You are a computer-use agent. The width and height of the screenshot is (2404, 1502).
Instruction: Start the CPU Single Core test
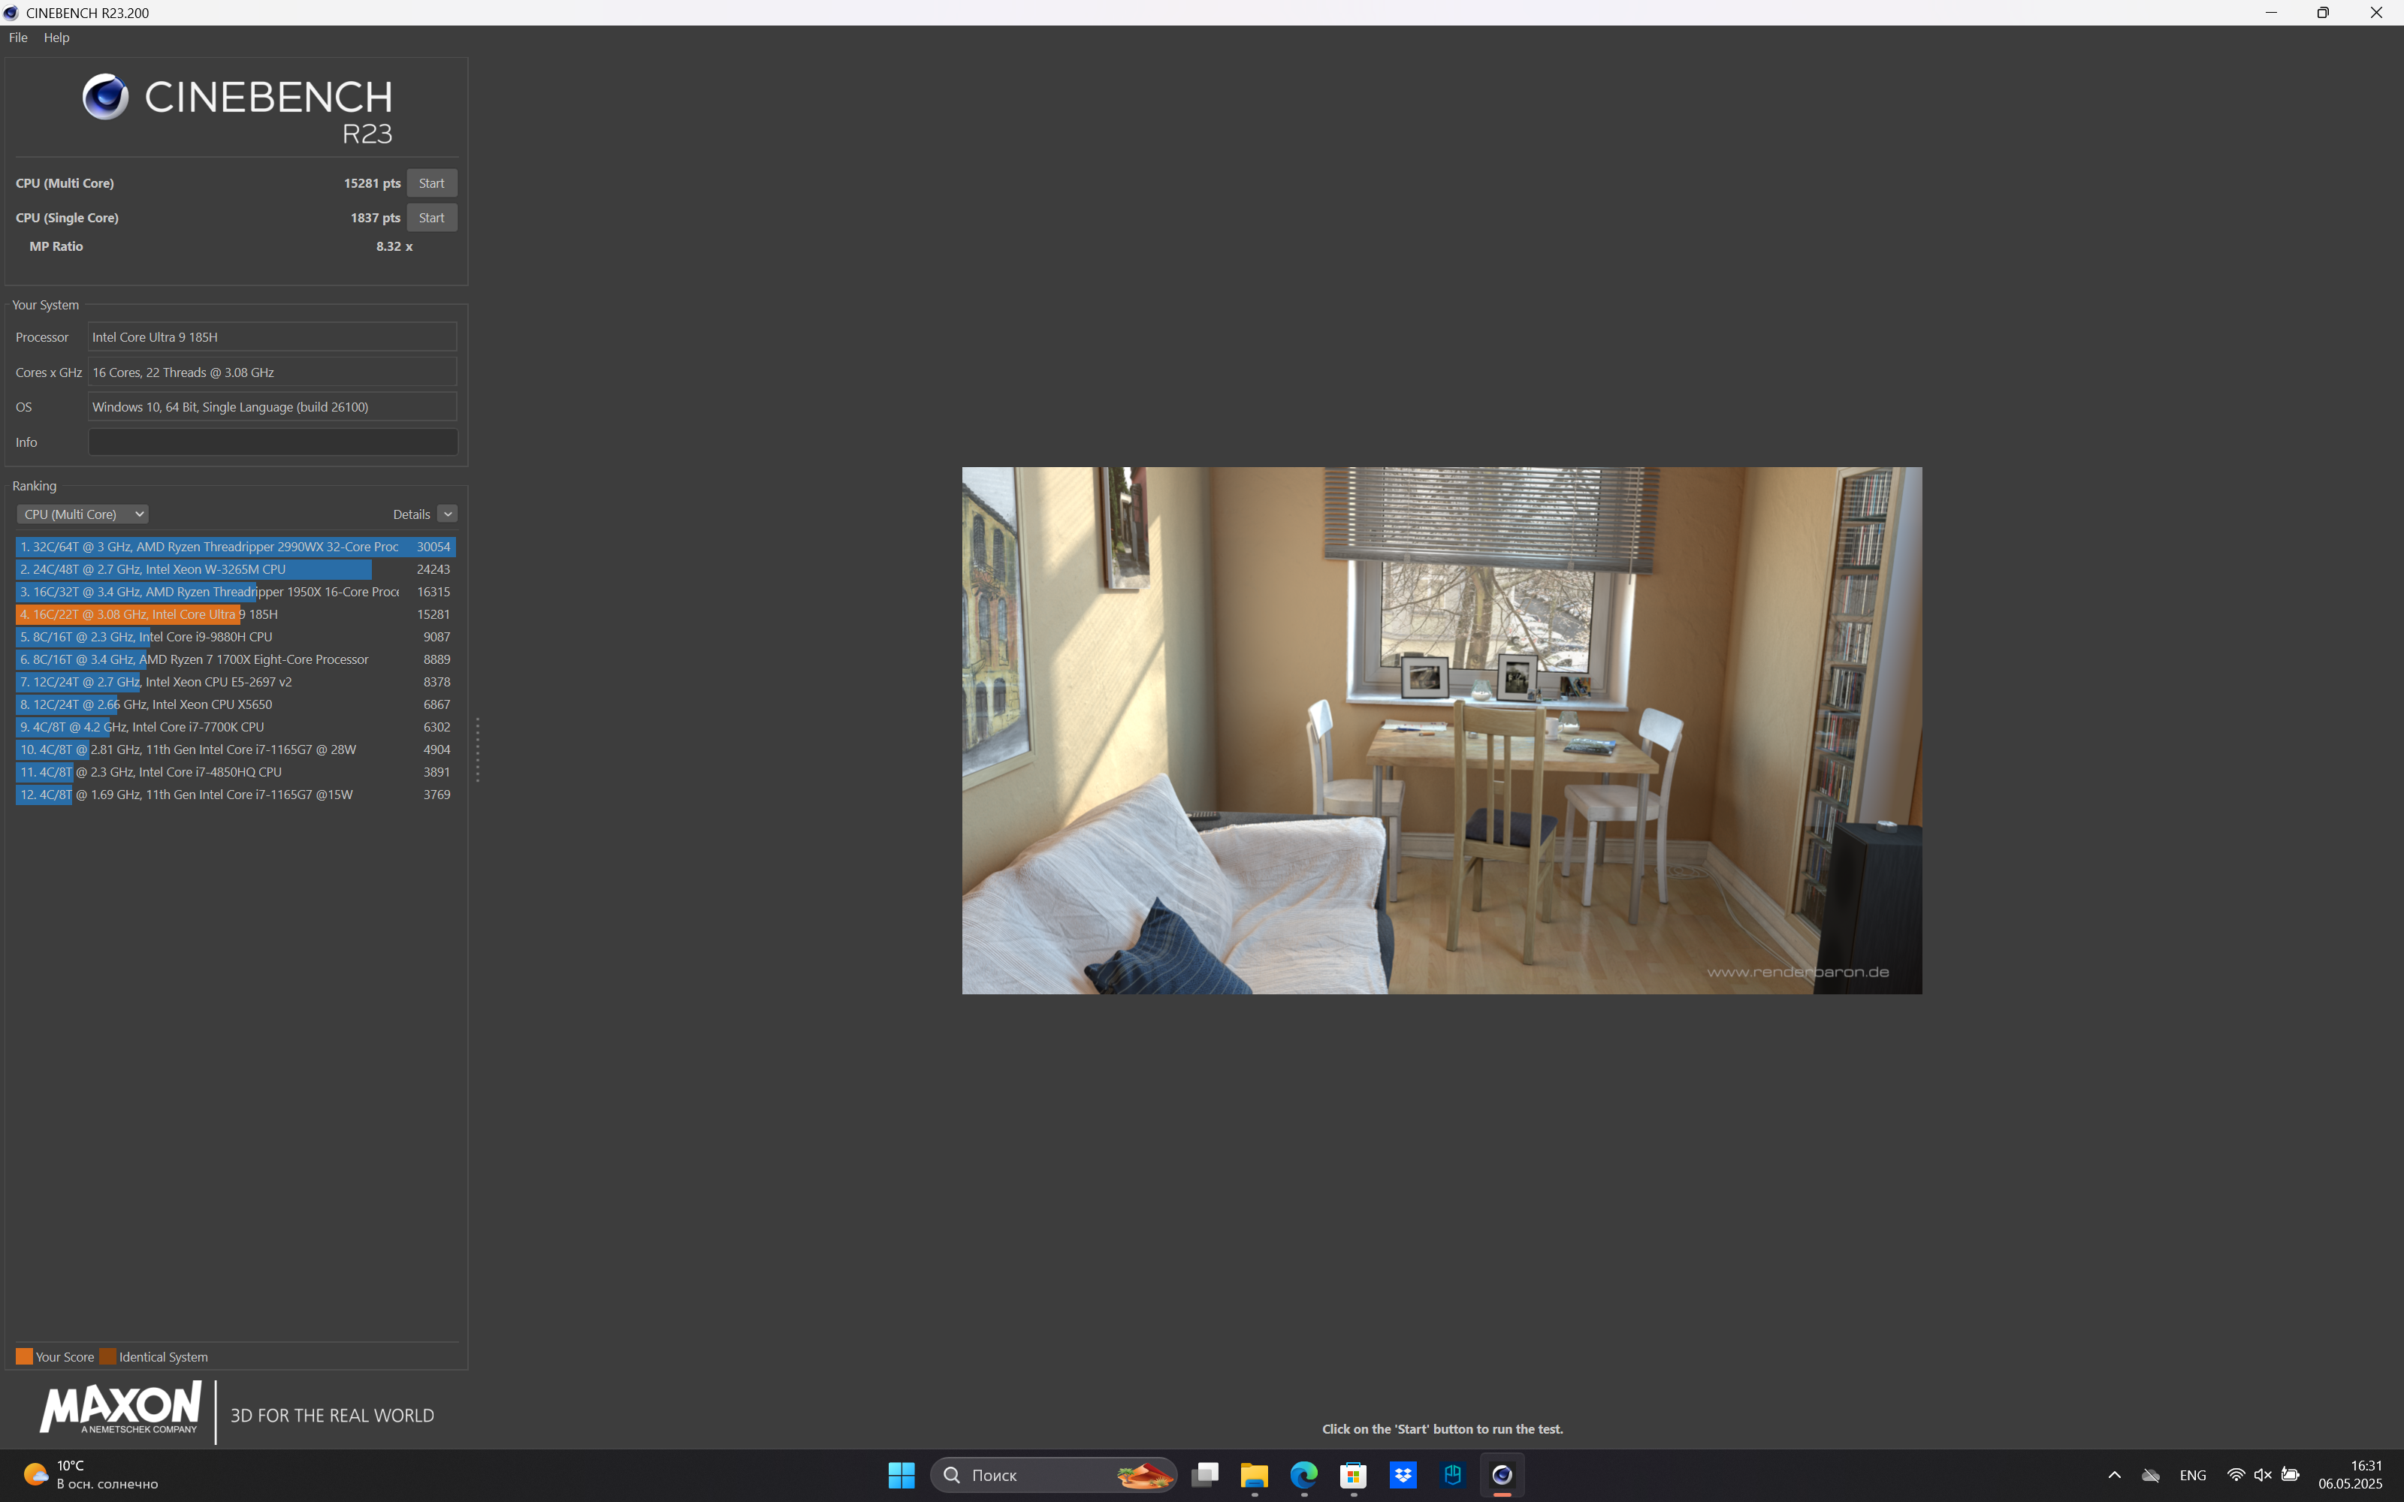(x=431, y=218)
